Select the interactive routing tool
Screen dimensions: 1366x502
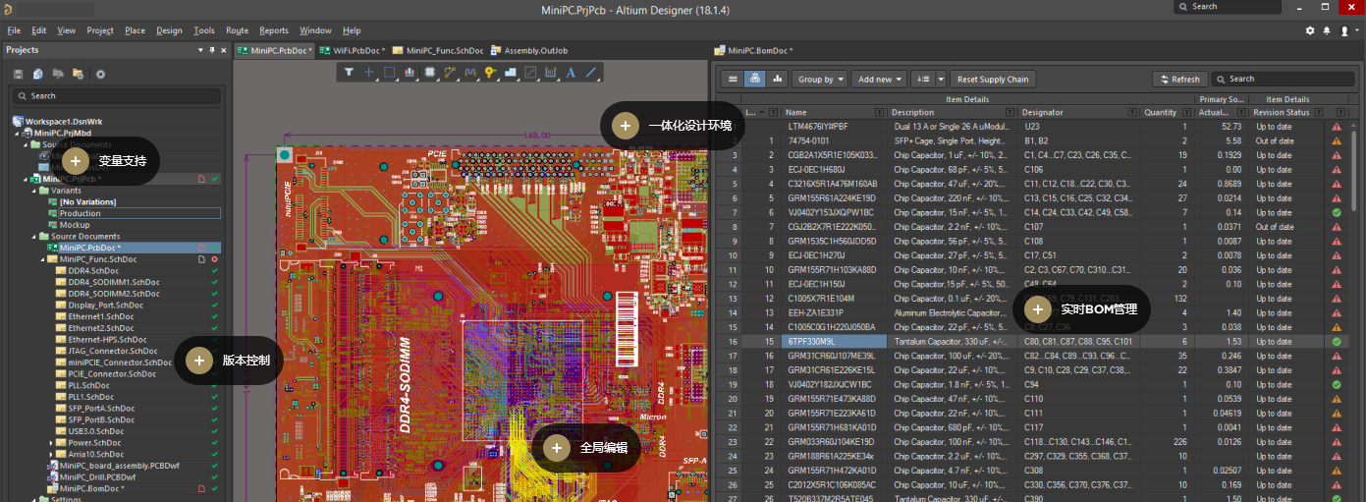(x=451, y=72)
